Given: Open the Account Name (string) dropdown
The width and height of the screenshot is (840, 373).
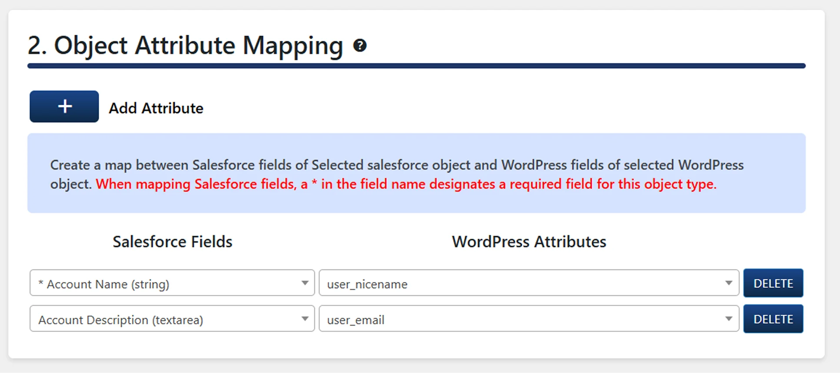Looking at the screenshot, I should click(172, 283).
